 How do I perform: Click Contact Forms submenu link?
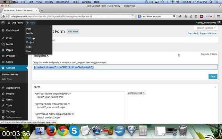[x=10, y=74]
